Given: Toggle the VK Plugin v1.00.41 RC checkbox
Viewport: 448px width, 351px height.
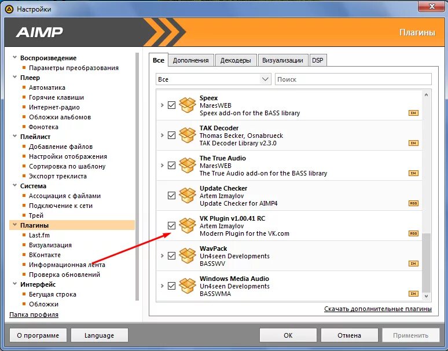Looking at the screenshot, I should pos(171,225).
